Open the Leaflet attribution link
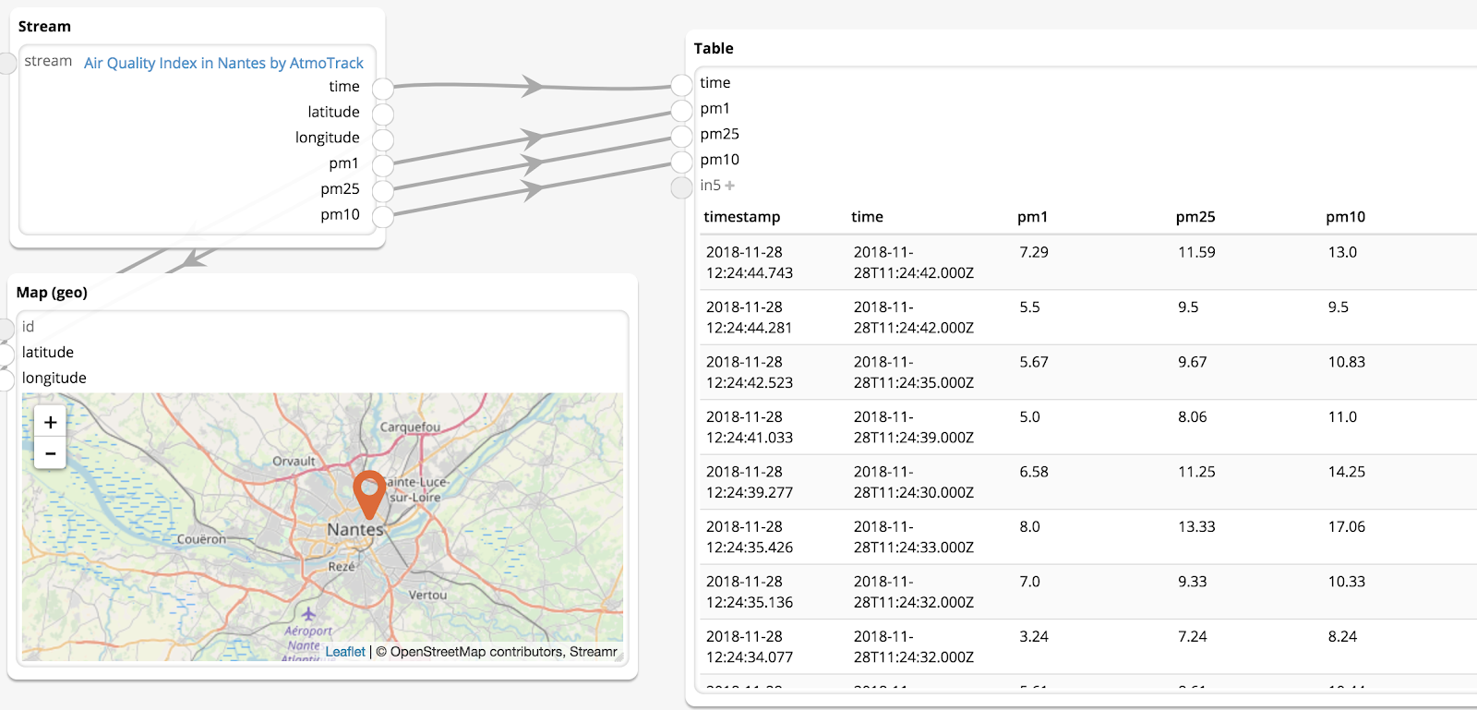Screen dimensions: 1477x710 tap(345, 652)
